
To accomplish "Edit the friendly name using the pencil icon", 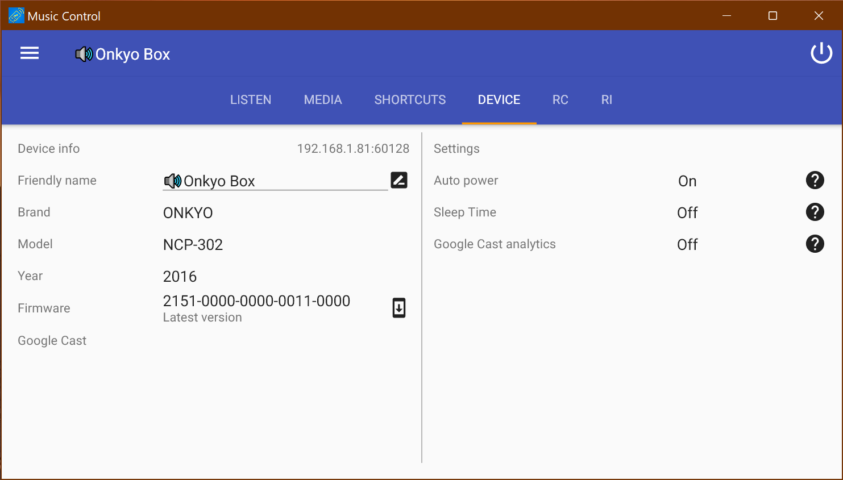I will click(x=399, y=180).
